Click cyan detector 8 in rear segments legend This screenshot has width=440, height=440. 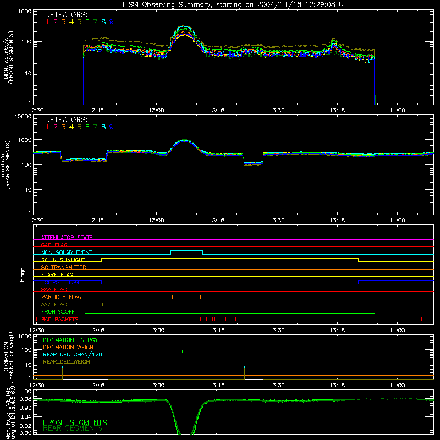click(x=103, y=127)
